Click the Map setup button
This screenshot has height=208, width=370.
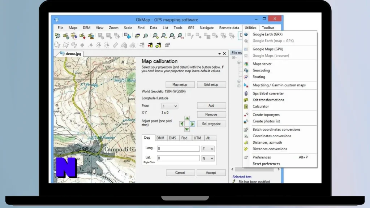pyautogui.click(x=180, y=84)
